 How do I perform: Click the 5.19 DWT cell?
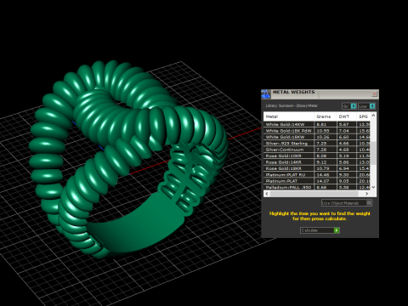(347, 156)
